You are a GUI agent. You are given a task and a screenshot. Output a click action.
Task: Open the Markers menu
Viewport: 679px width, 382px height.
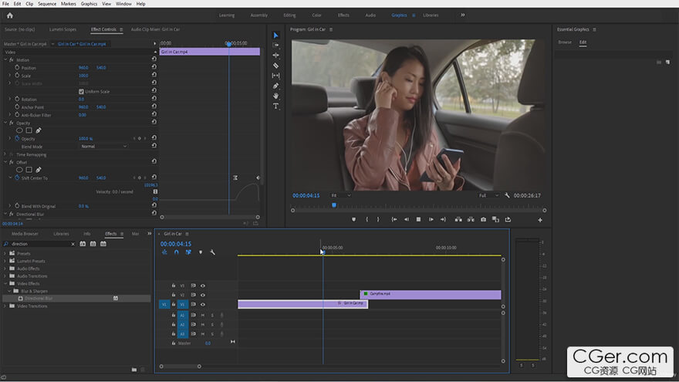pos(69,3)
